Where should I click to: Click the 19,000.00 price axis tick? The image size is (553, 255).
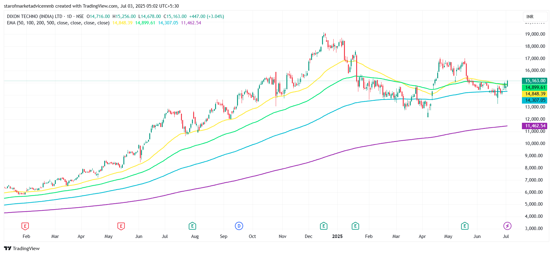535,34
